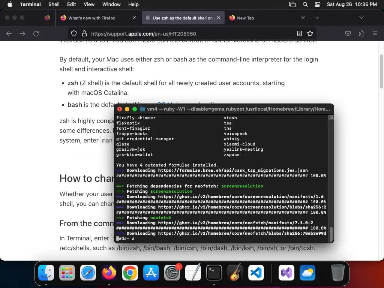
Task: Reload the current page
Action: pyautogui.click(x=36, y=33)
